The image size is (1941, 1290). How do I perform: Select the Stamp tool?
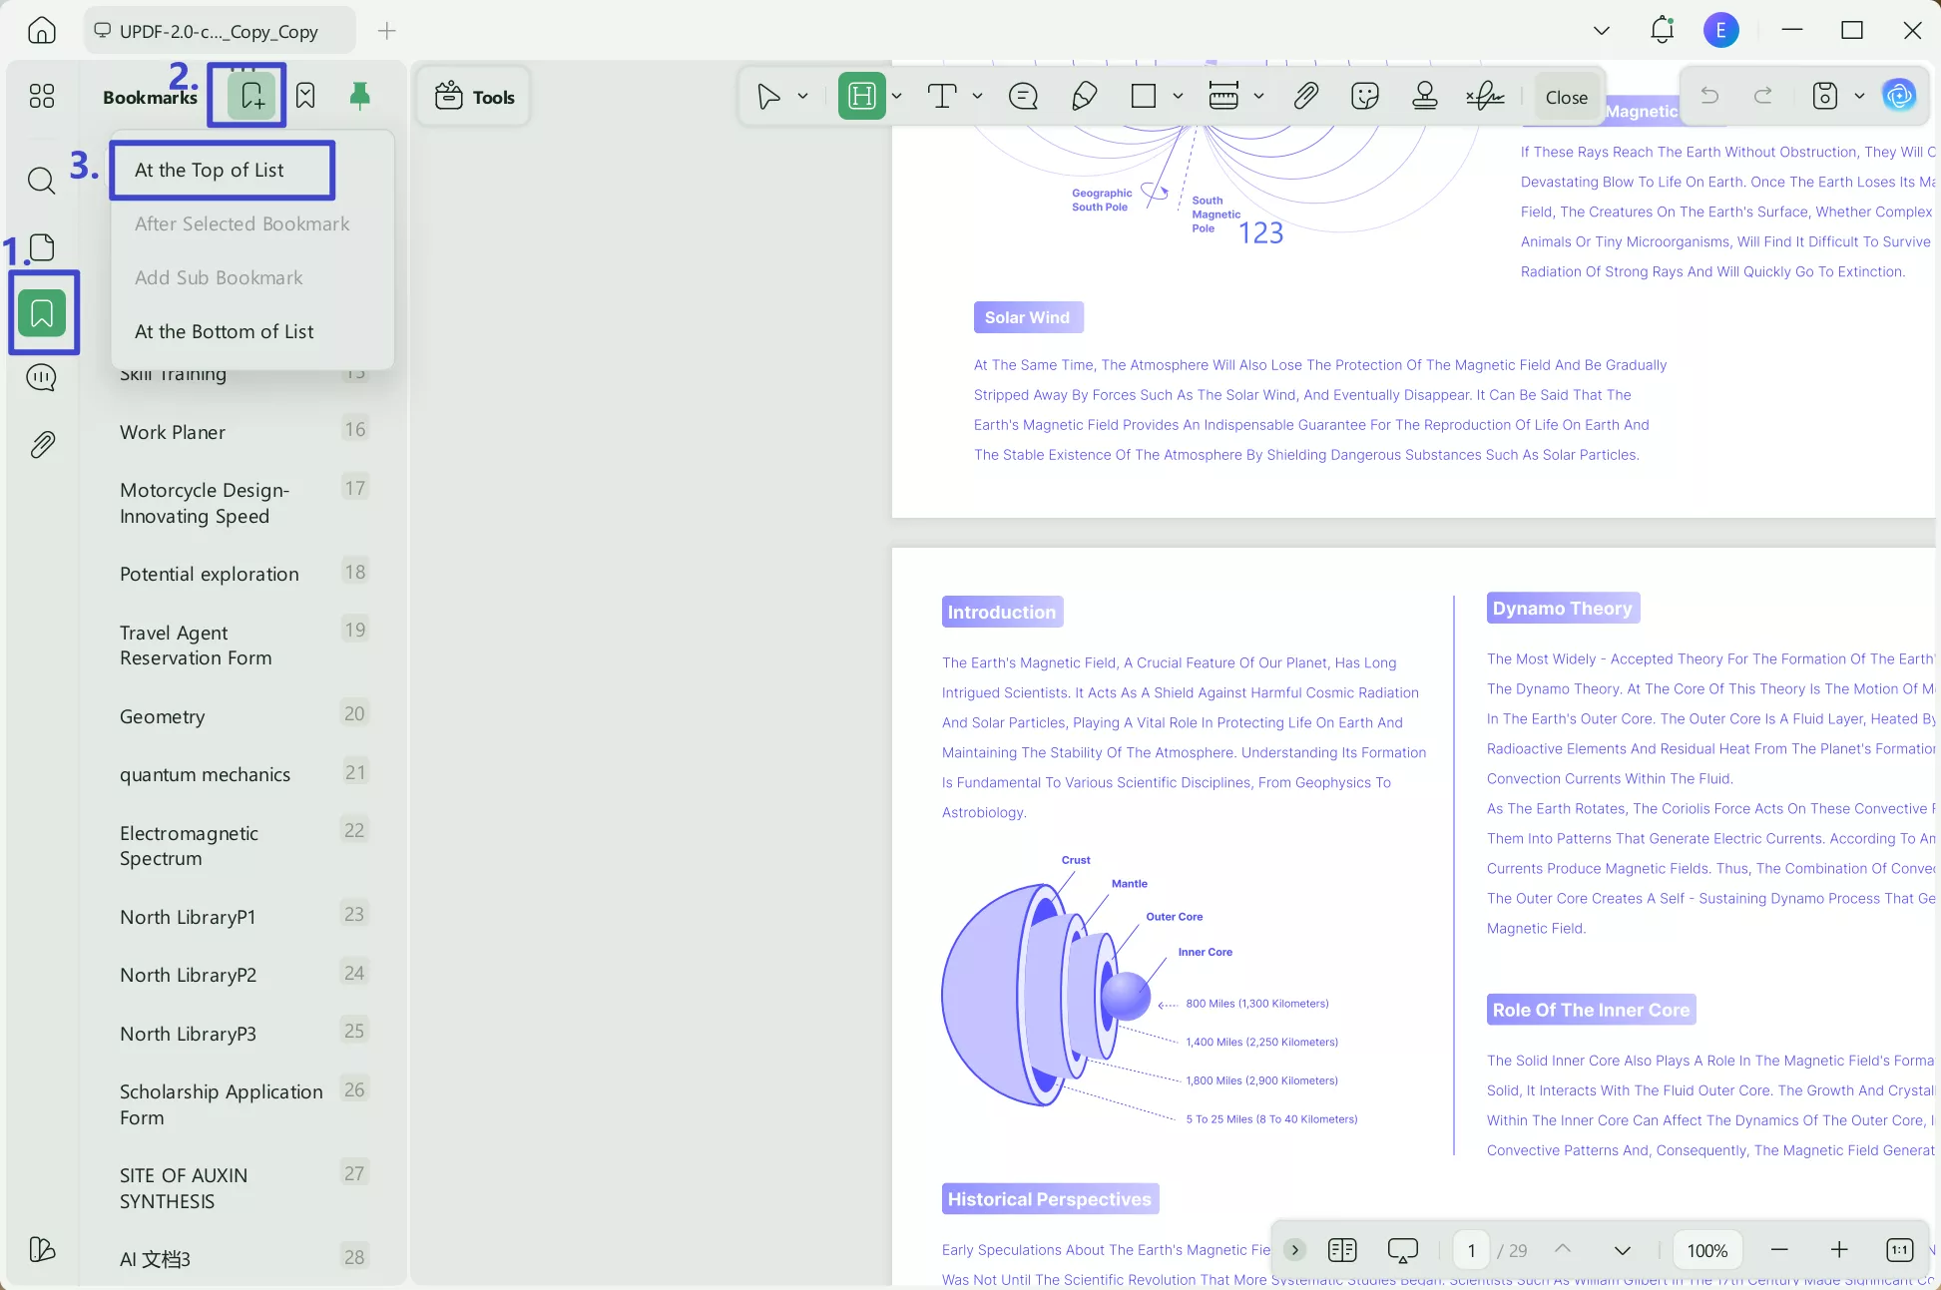point(1424,96)
